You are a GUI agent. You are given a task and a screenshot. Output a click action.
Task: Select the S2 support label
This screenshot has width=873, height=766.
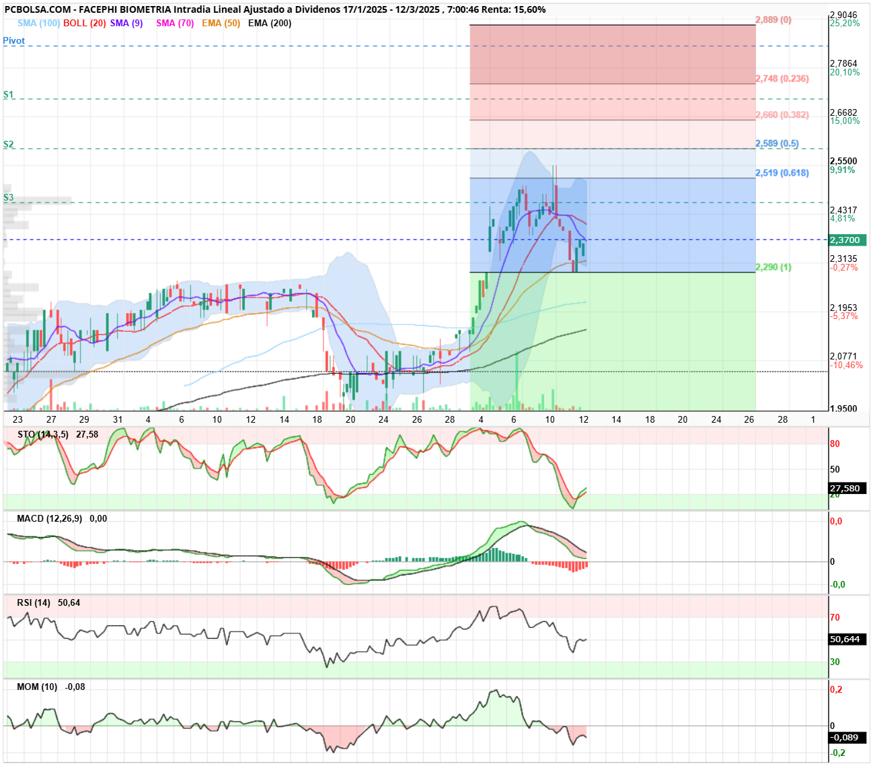pos(8,144)
